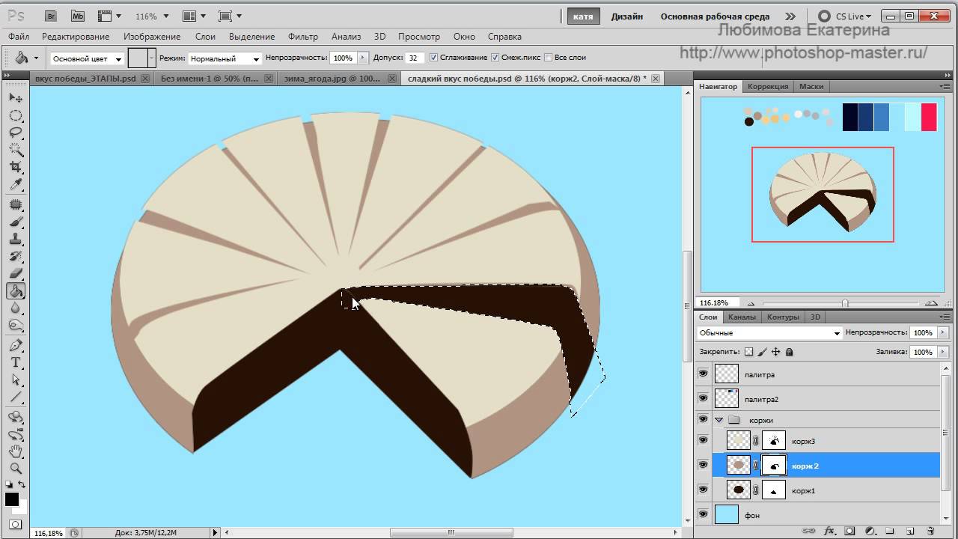958x539 pixels.
Task: Switch to the Контуры tab
Action: click(784, 317)
